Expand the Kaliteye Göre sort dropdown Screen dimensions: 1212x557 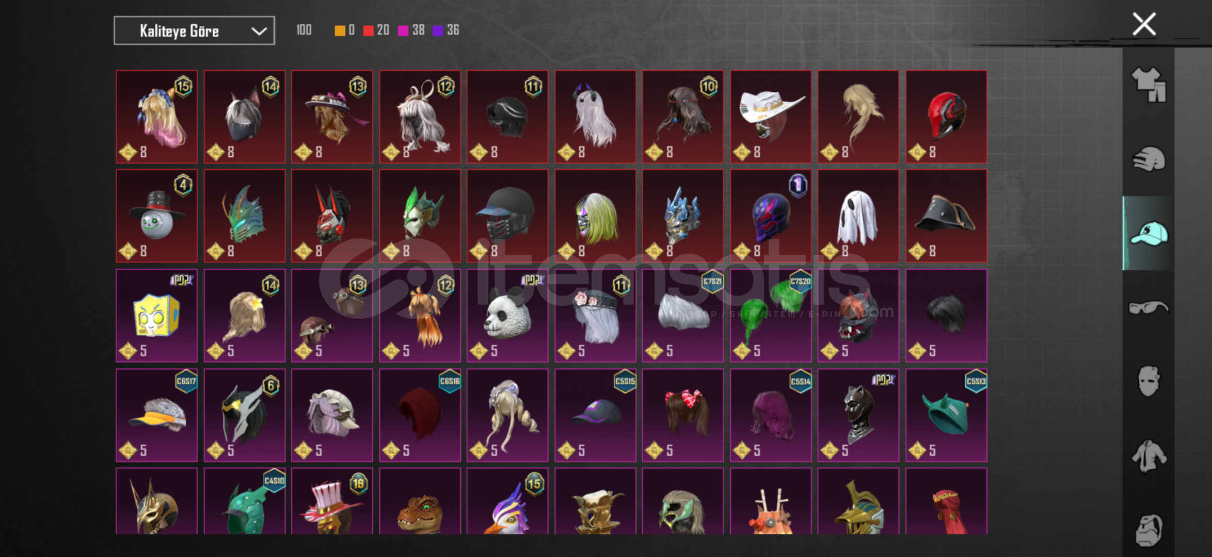(194, 31)
